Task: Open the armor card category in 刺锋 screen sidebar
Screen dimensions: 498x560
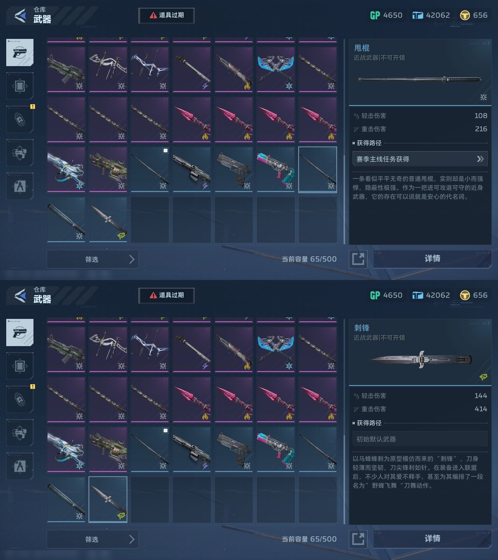Action: point(20,366)
